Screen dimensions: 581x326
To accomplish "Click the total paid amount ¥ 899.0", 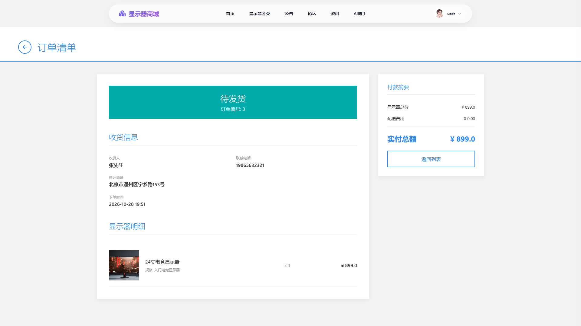I will pyautogui.click(x=463, y=139).
